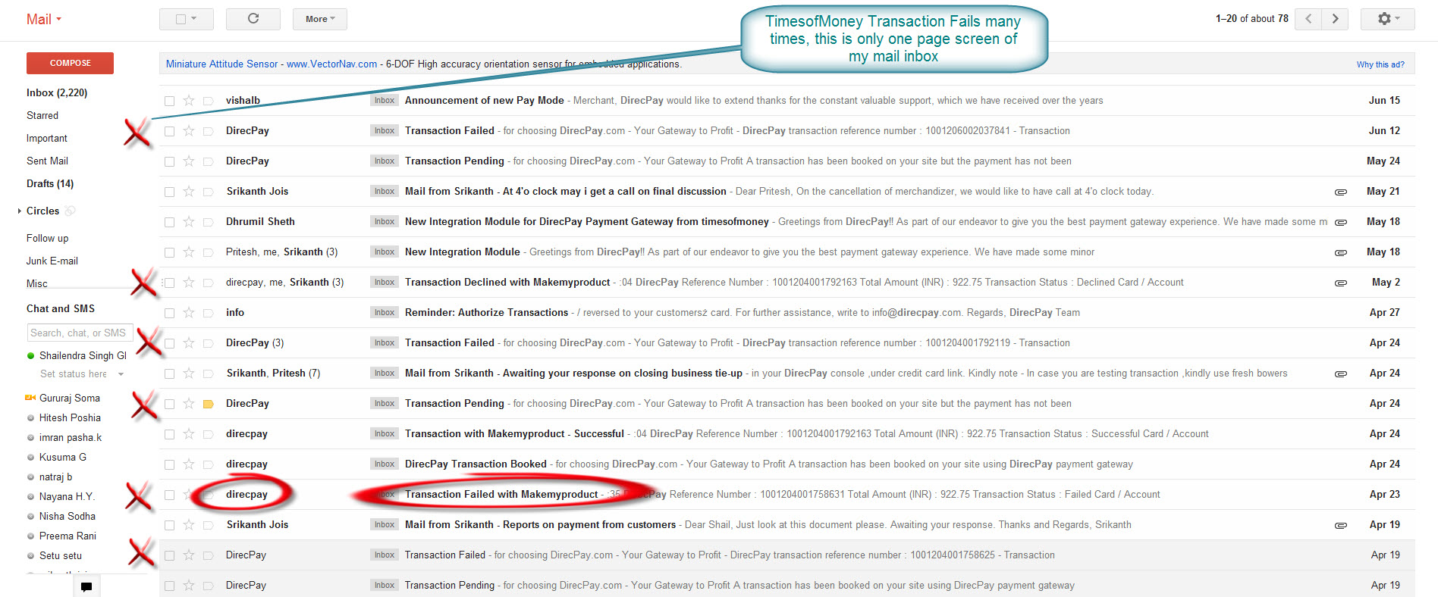Image resolution: width=1438 pixels, height=597 pixels.
Task: Open the Starred folder
Action: (42, 115)
